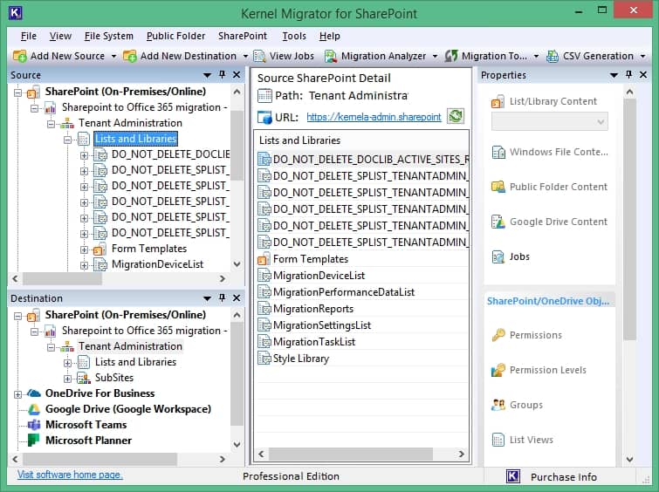Viewport: 659px width, 492px height.
Task: Click the Microsoft Planner icon in Destination
Action: pos(34,440)
